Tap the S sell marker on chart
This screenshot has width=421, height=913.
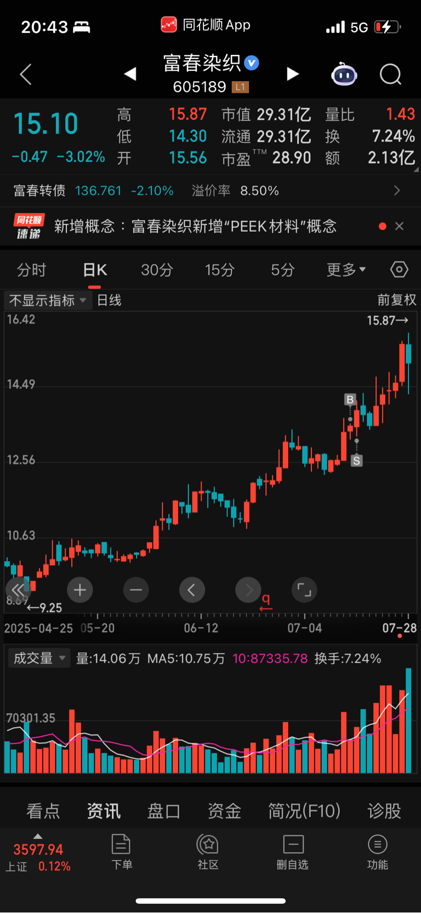[x=356, y=461]
